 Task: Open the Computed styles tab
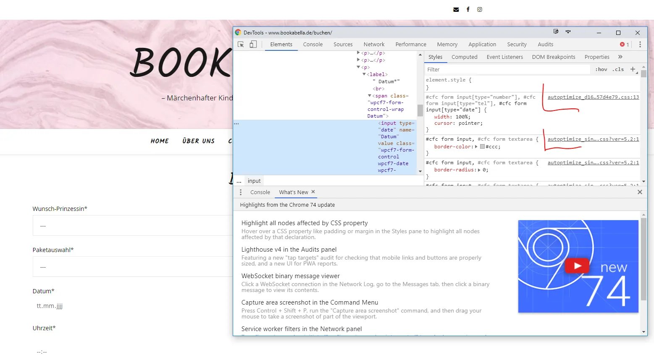pos(464,57)
